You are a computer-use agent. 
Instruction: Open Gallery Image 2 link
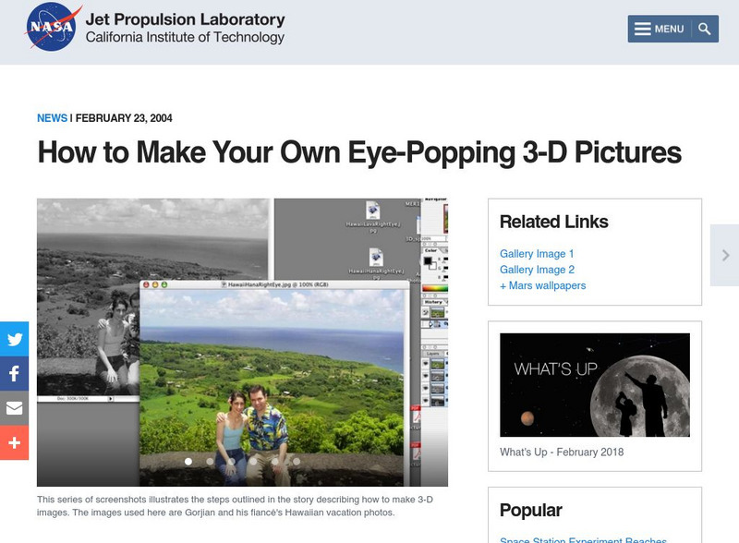[537, 270]
